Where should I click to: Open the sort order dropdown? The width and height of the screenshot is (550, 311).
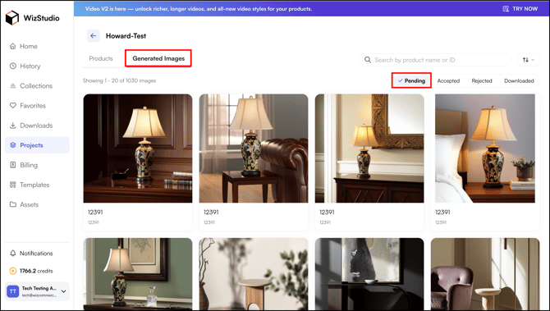coord(529,60)
